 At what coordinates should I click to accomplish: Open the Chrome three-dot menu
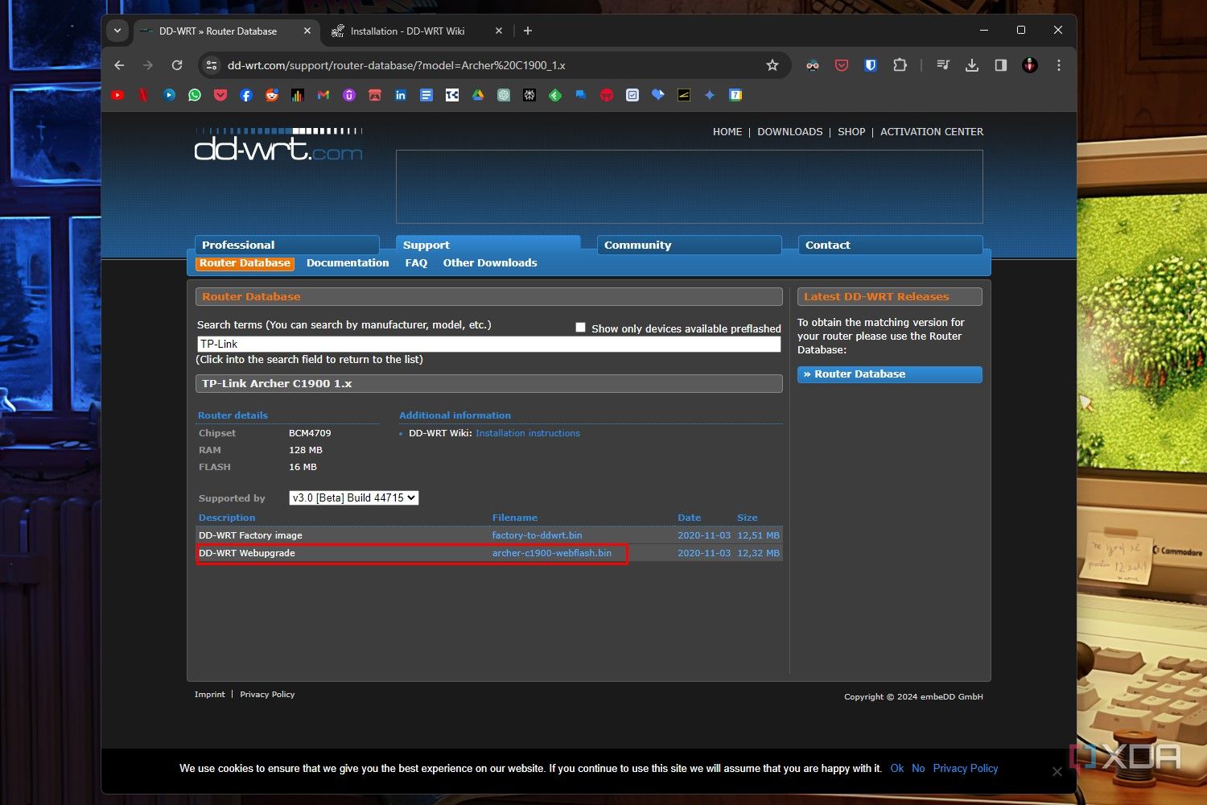coord(1058,65)
